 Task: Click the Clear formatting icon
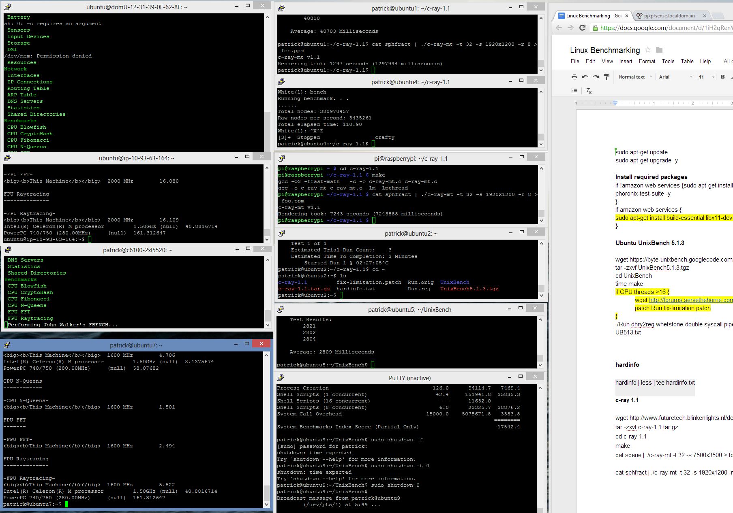coord(589,91)
